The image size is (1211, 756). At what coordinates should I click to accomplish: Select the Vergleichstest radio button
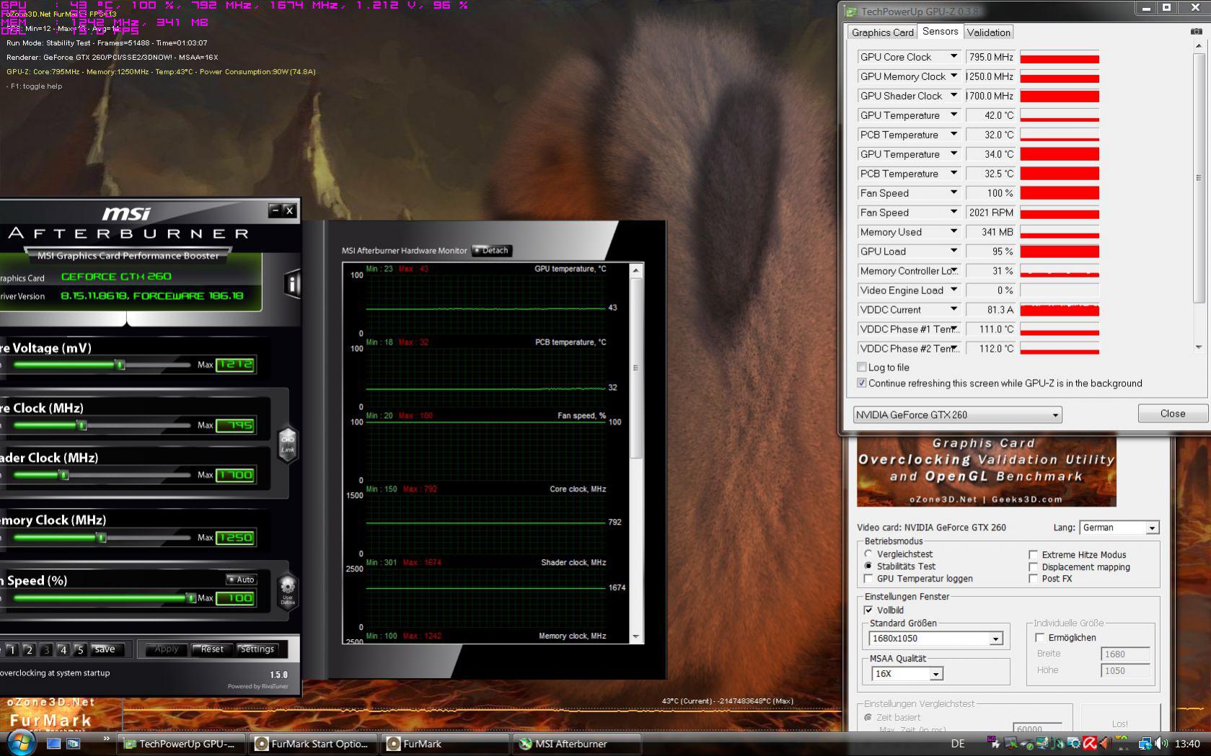pyautogui.click(x=868, y=554)
